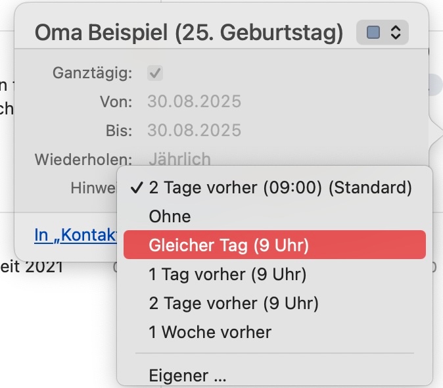Choose "1 Woche vorher" reminder
The height and width of the screenshot is (388, 443).
coord(210,332)
